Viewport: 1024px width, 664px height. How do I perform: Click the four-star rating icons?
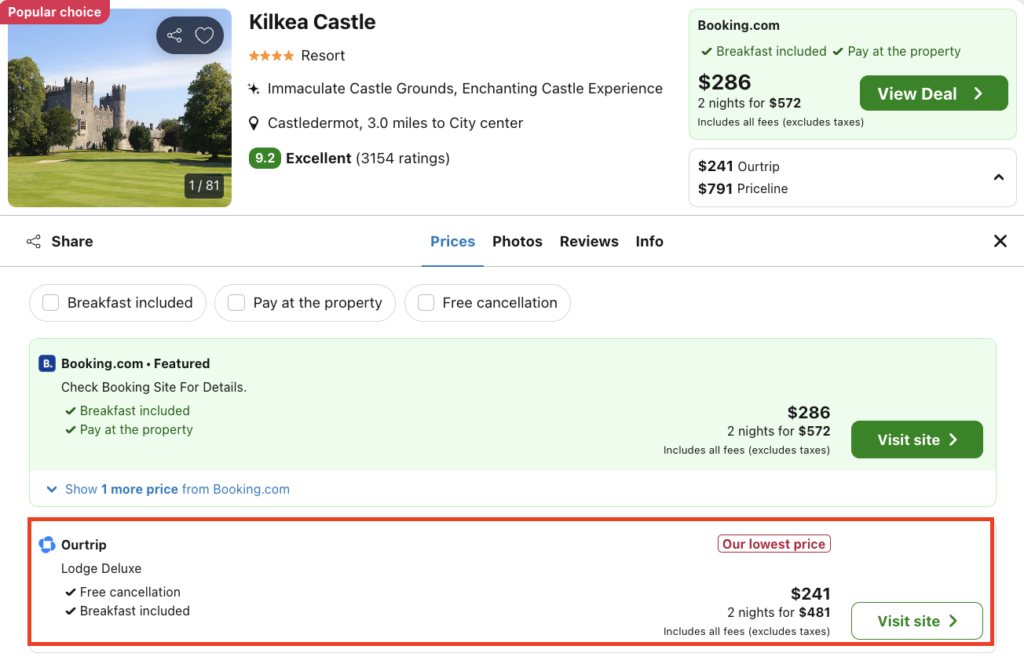pos(272,56)
